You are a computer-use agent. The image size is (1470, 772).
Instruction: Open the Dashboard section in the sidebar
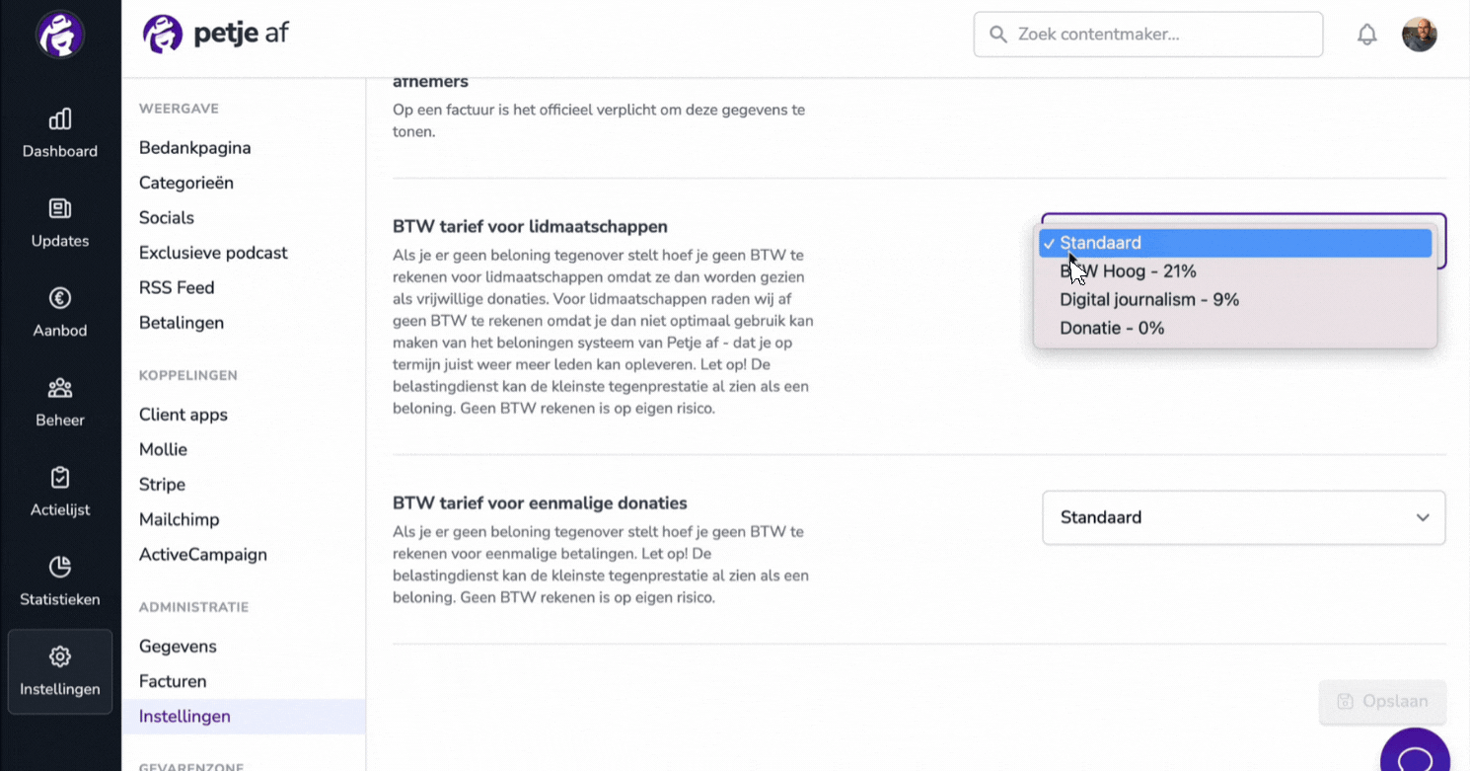(x=60, y=134)
